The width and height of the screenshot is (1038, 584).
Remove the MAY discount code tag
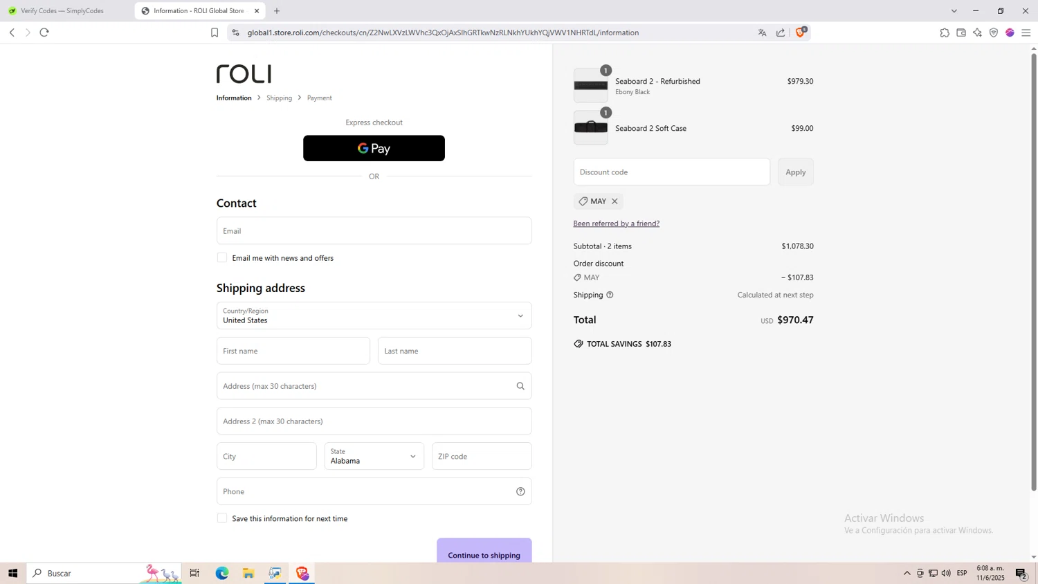pyautogui.click(x=614, y=201)
